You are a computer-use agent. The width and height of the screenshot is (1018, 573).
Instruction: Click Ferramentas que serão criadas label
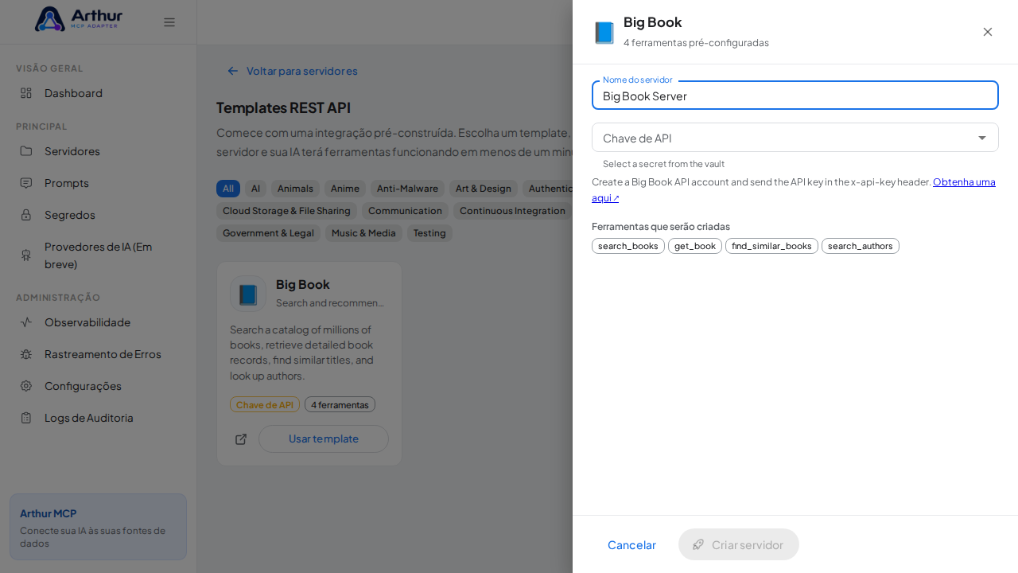tap(661, 226)
